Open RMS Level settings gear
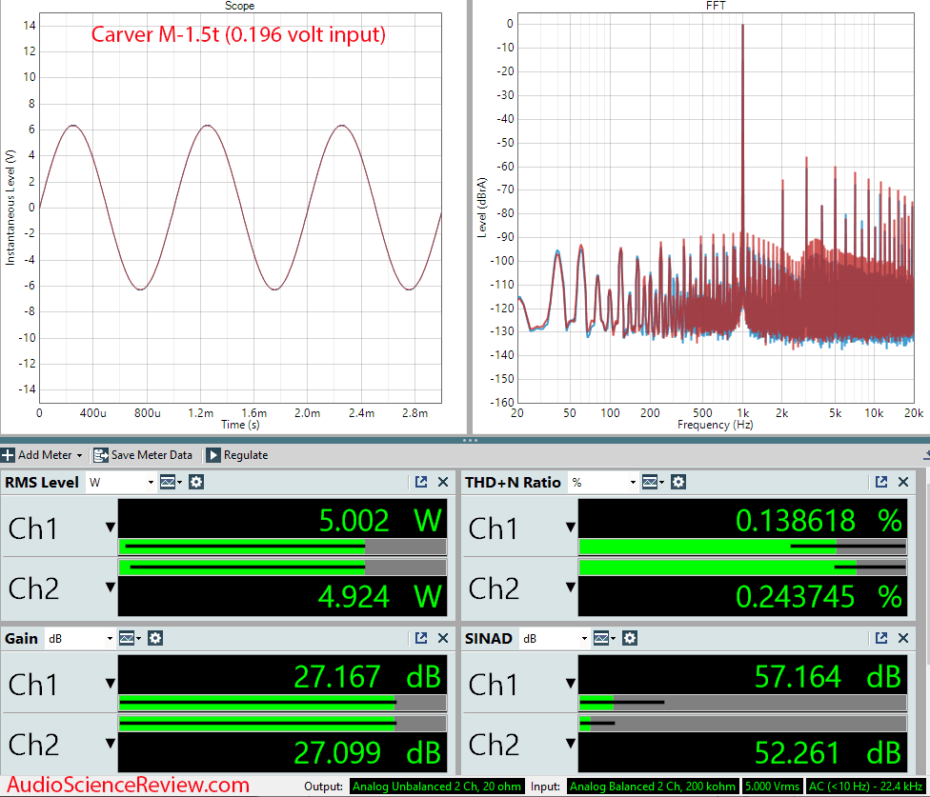This screenshot has width=930, height=797. [x=196, y=483]
